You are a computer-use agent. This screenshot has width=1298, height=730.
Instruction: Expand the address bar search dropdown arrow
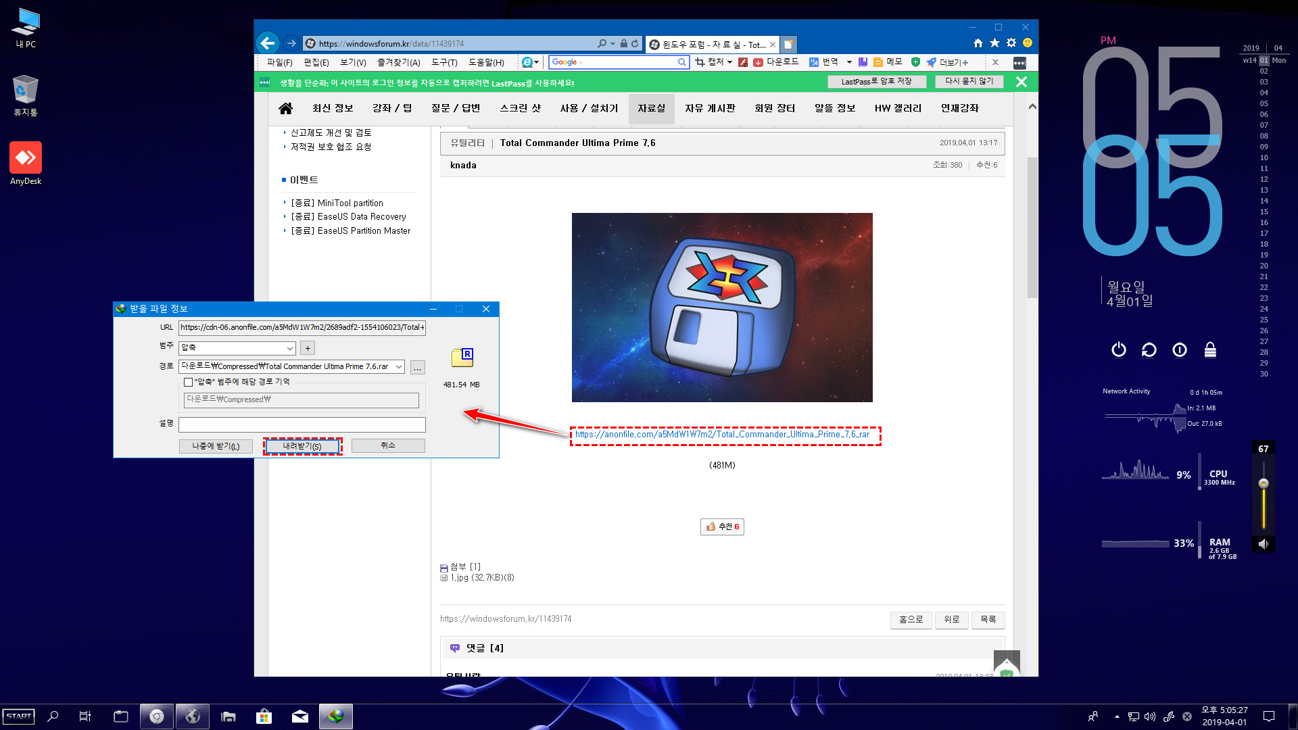(613, 43)
